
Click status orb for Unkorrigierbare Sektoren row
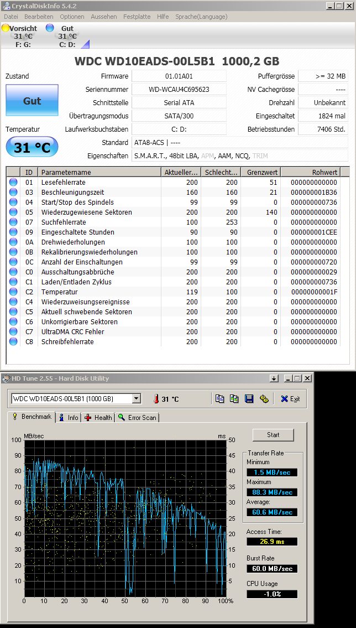pos(13,321)
